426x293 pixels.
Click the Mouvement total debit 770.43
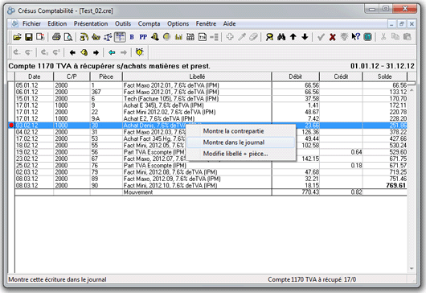point(310,192)
